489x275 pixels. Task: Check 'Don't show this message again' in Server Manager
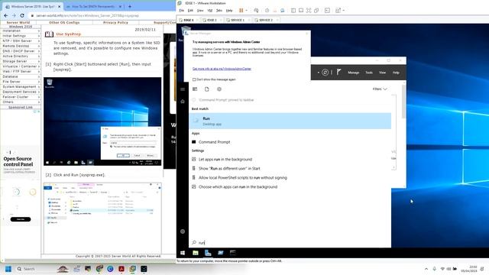coord(194,79)
